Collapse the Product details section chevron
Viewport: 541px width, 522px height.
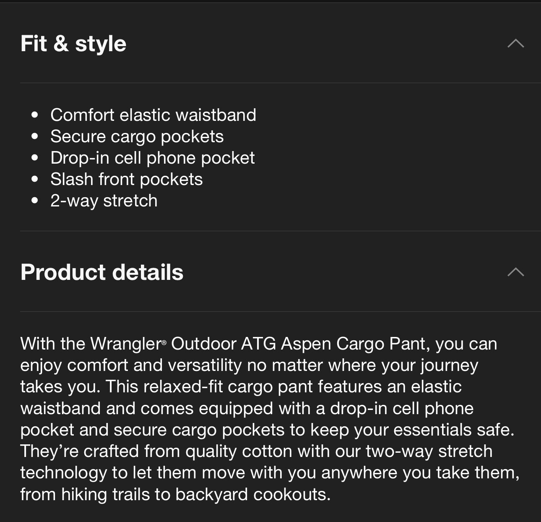515,272
